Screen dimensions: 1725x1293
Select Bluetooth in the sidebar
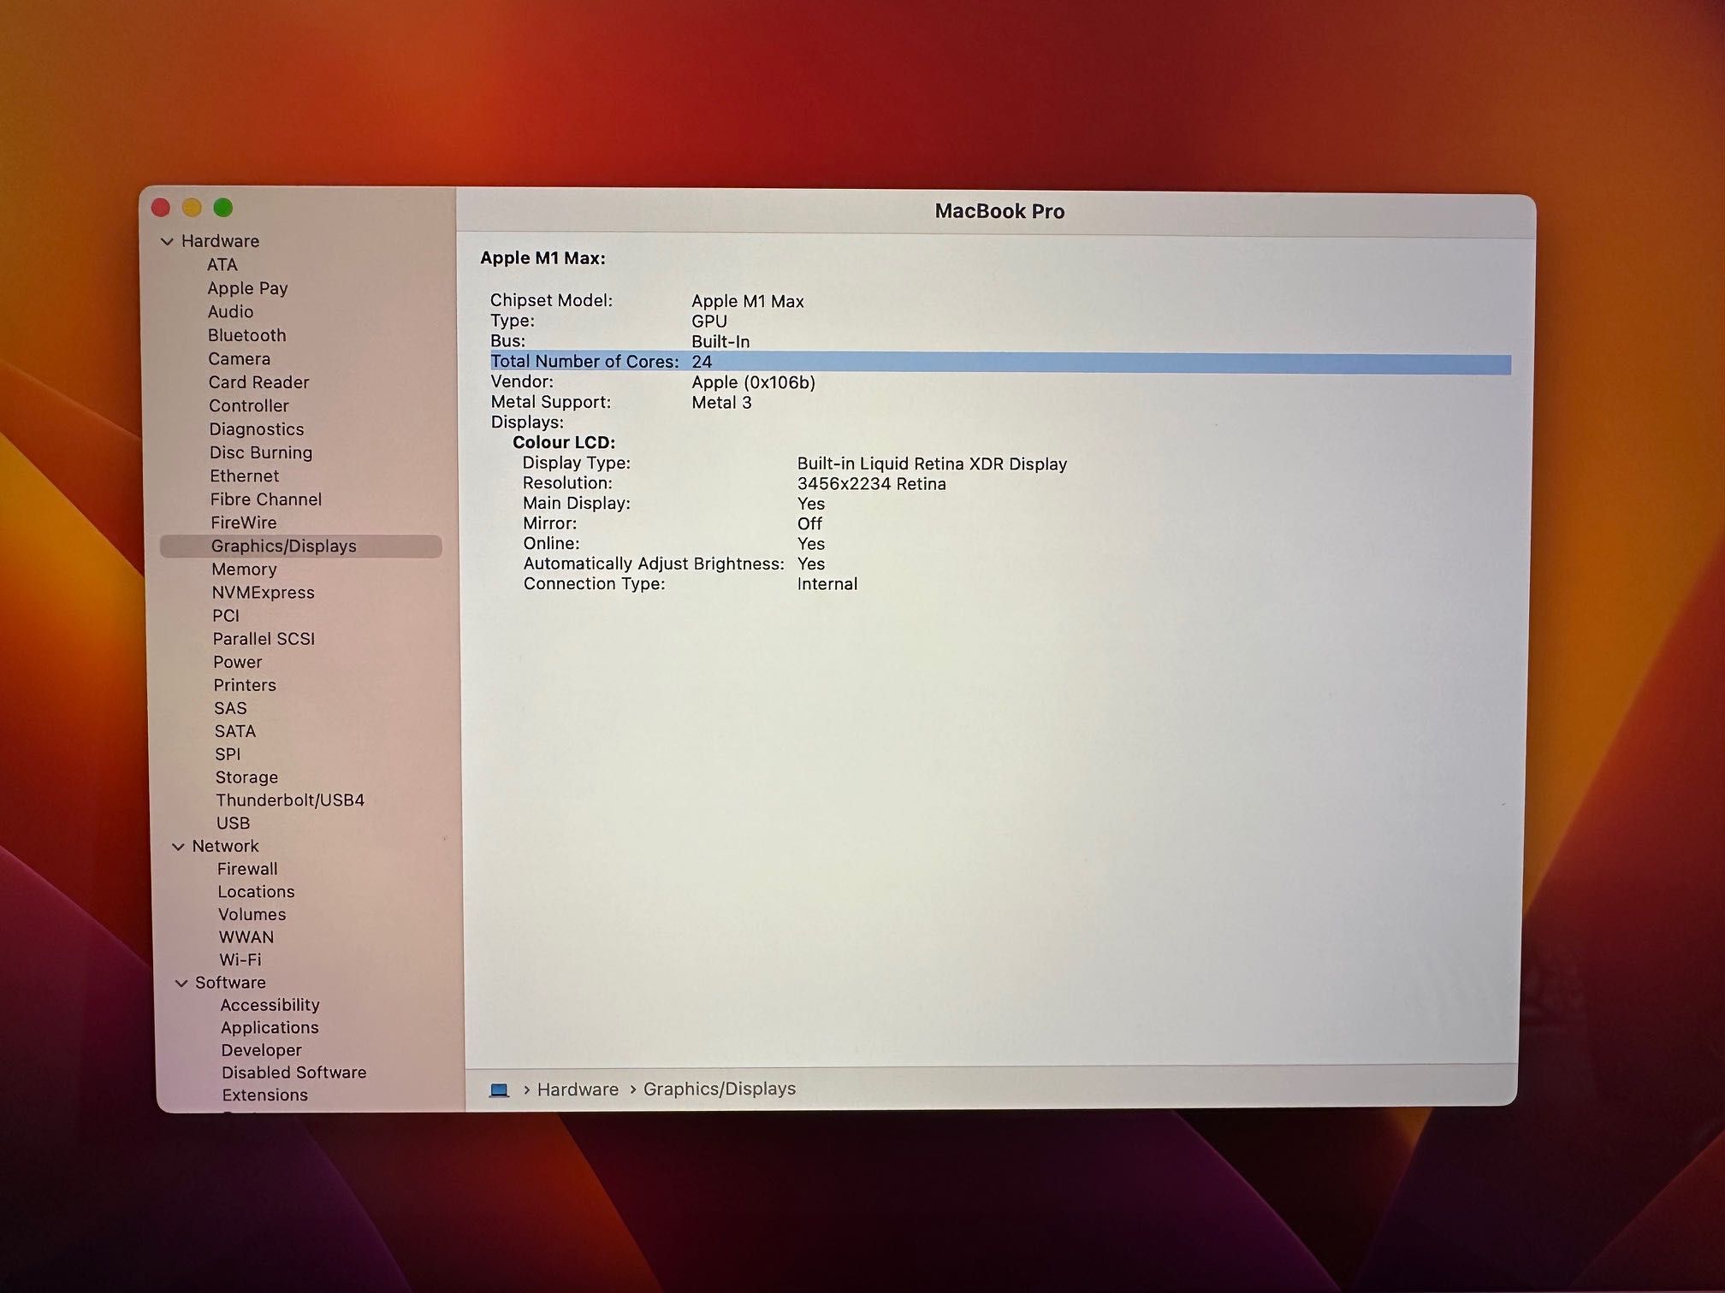point(246,335)
